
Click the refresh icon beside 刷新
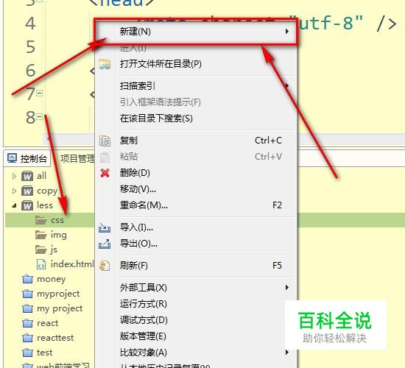[x=105, y=266]
